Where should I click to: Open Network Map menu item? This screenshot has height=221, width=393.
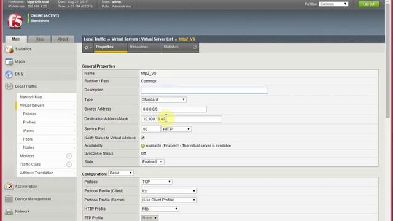pos(31,97)
